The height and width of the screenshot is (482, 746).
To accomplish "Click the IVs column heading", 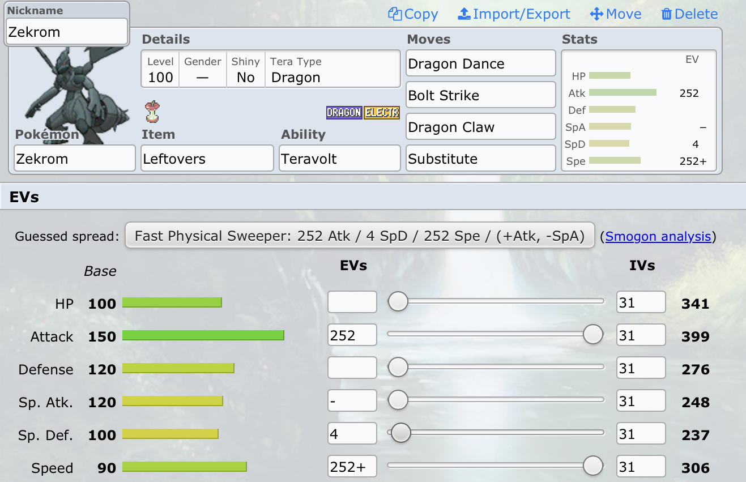I will click(642, 265).
